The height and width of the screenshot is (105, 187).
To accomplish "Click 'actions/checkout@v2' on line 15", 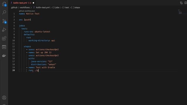I will pyautogui.click(x=47, y=55).
